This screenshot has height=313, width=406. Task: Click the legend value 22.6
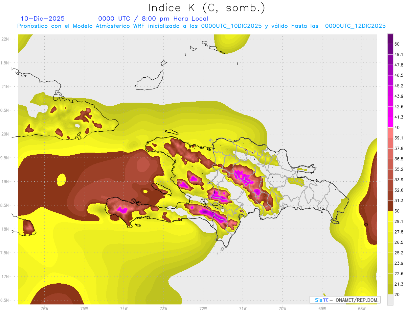pos(399,273)
